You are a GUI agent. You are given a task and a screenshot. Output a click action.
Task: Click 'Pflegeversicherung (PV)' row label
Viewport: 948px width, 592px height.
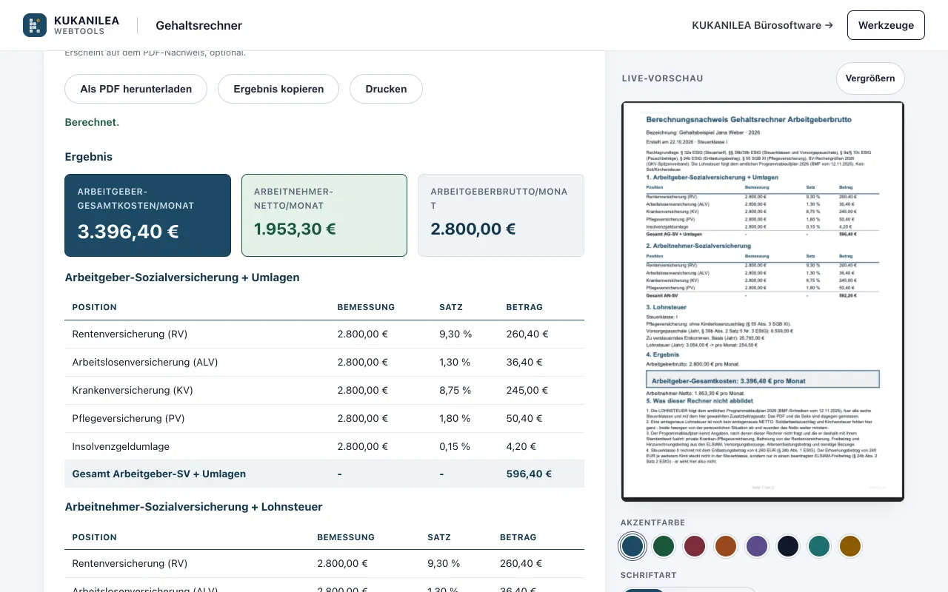[128, 418]
